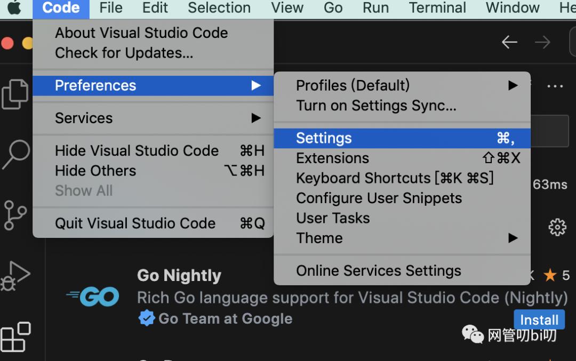This screenshot has height=361, width=576.
Task: Open the Extensions view icon
Action: point(15,337)
